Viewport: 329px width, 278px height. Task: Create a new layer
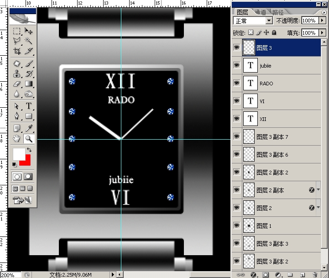[x=303, y=275]
